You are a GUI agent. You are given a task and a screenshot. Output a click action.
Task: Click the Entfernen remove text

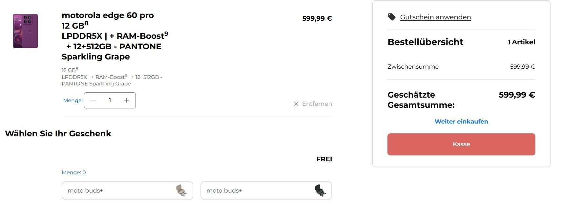317,104
